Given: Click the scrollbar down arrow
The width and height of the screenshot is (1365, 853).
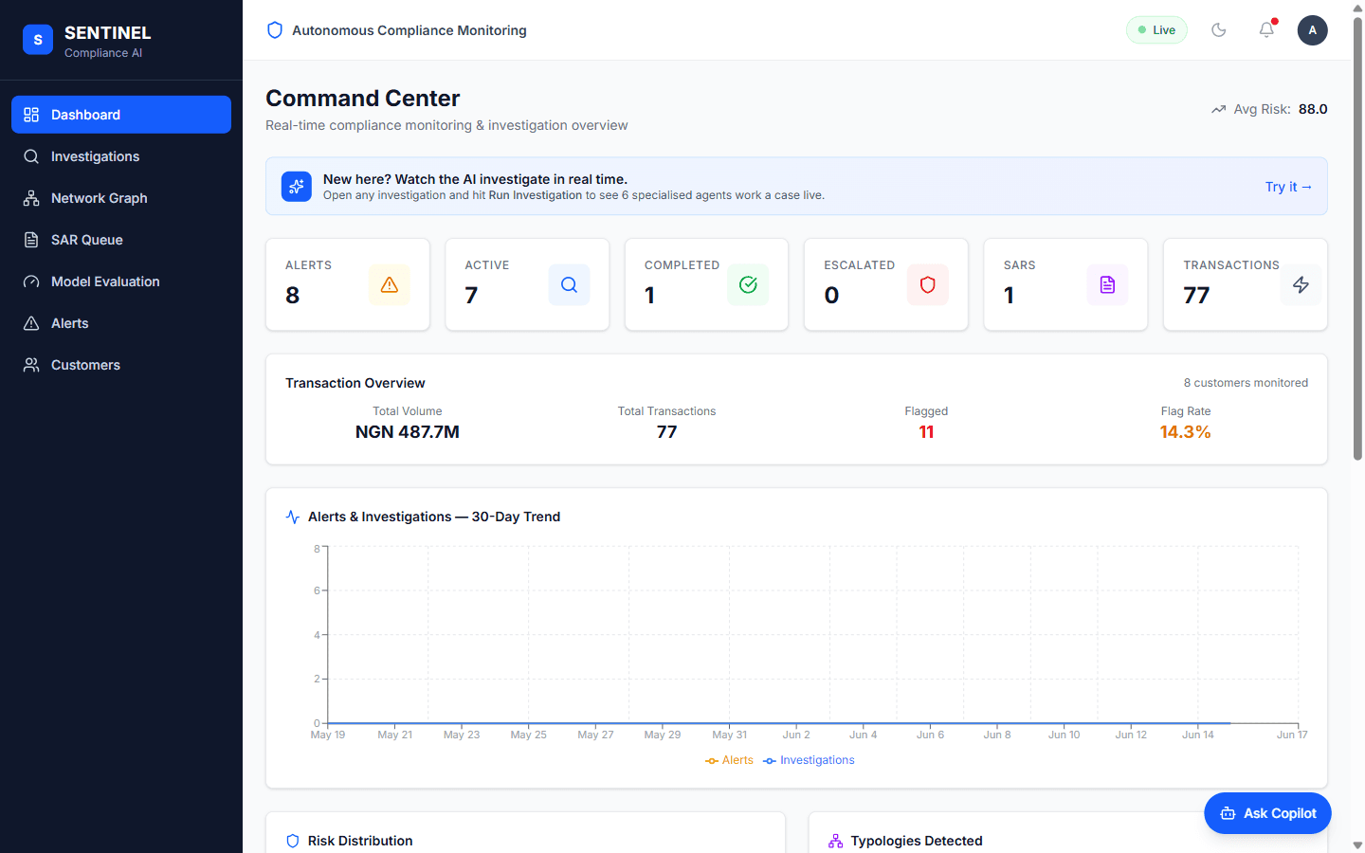Looking at the screenshot, I should pos(1357,844).
